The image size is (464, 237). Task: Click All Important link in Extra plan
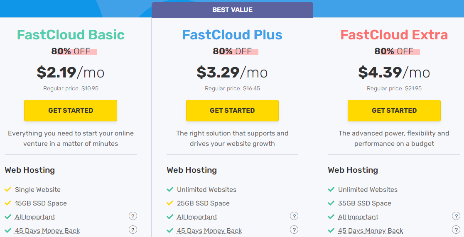click(x=358, y=217)
